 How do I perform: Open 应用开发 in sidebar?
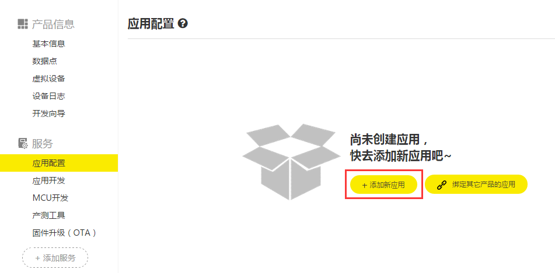49,180
